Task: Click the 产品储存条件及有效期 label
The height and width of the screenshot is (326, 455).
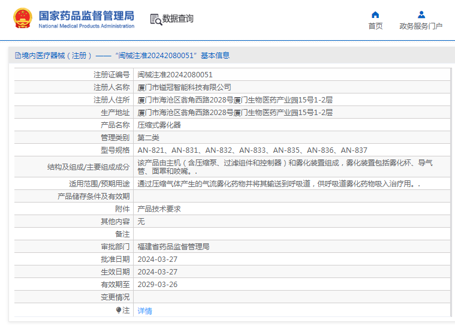Action: tap(94, 197)
